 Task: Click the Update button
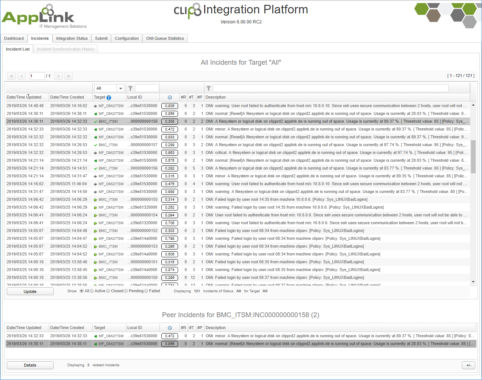30,292
